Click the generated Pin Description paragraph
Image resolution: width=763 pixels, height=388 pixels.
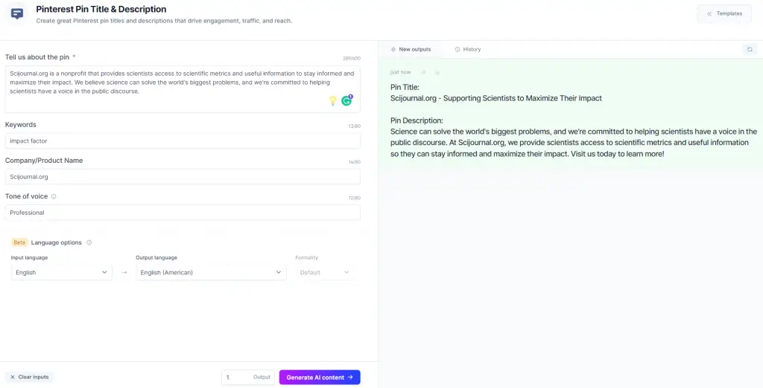coord(574,143)
